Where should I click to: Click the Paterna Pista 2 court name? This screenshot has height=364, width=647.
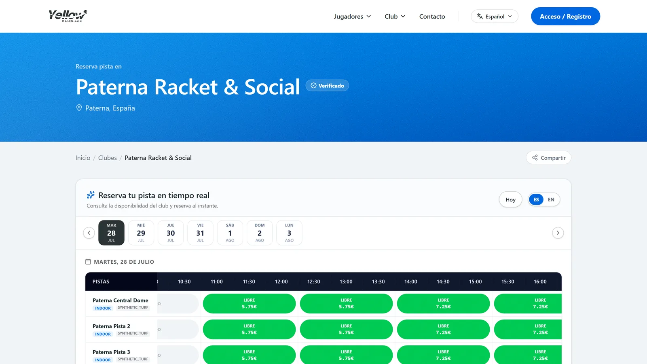click(x=111, y=326)
